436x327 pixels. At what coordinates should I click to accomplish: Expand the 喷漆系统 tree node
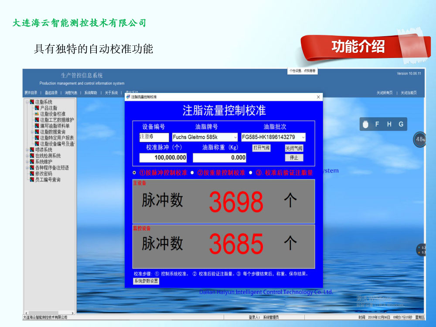27,150
